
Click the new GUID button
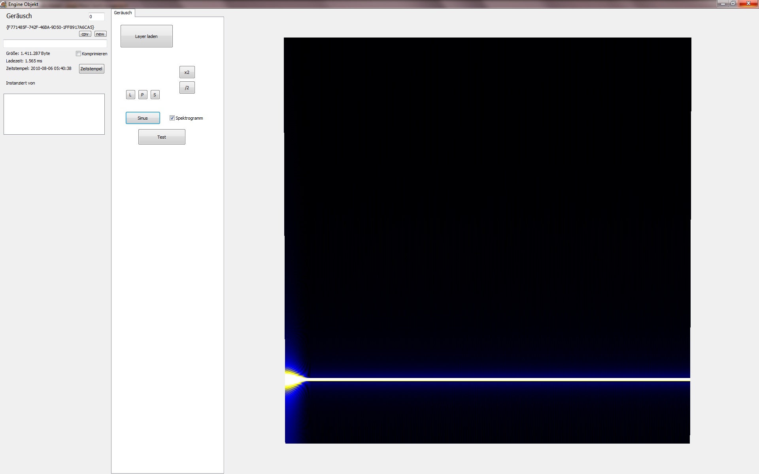coord(100,34)
